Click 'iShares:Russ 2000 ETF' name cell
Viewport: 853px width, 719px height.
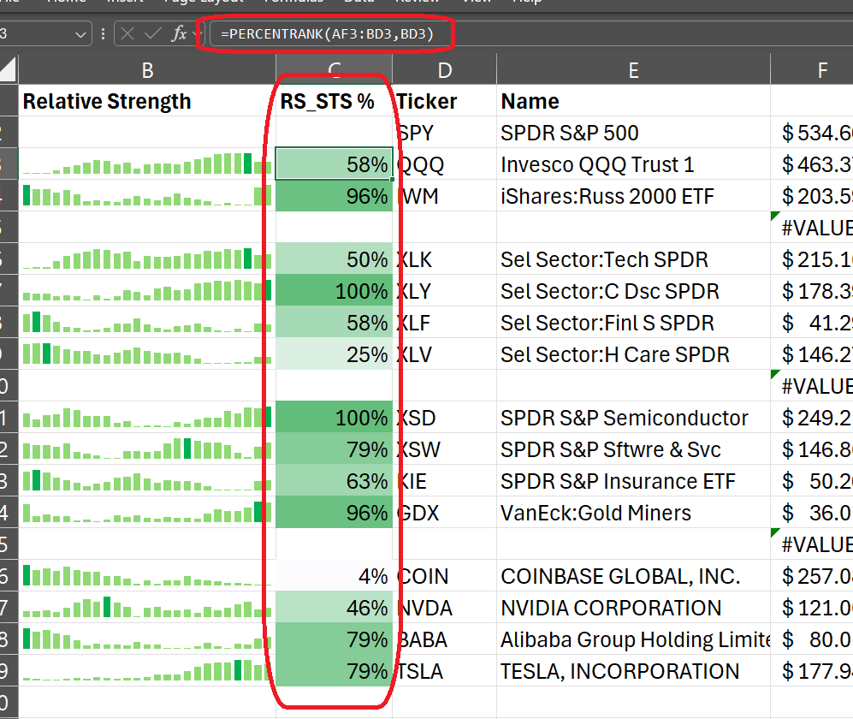[633, 195]
